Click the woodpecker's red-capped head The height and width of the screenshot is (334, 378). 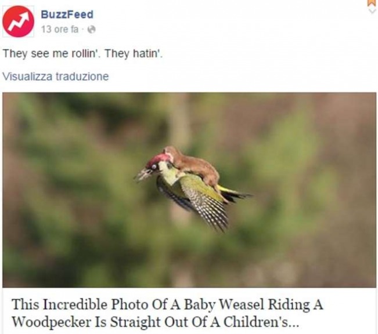coord(157,162)
